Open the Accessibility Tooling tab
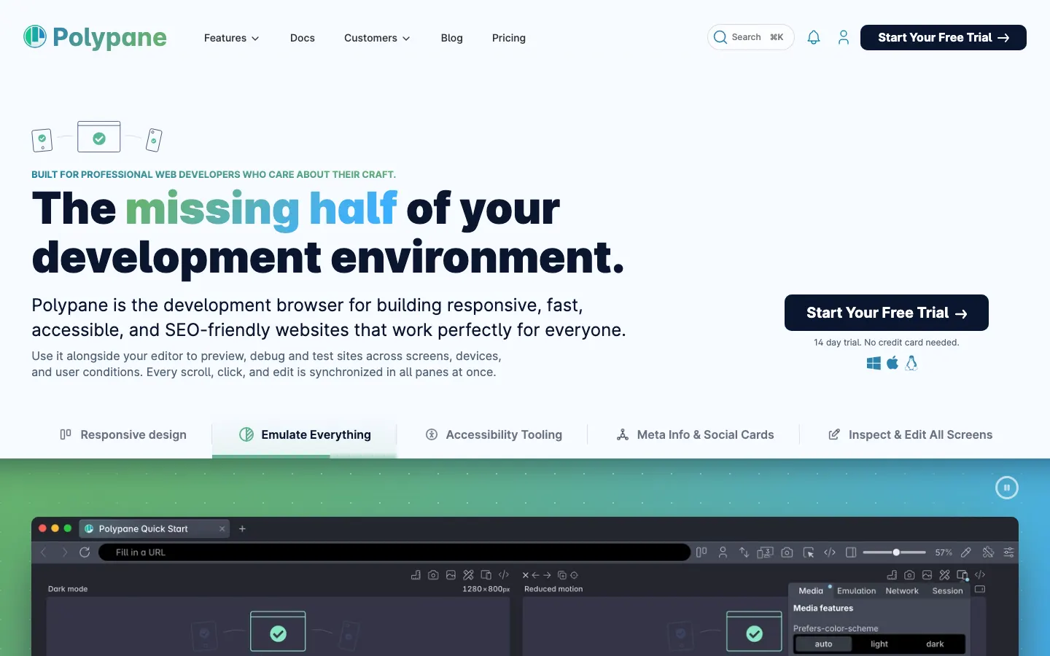Image resolution: width=1050 pixels, height=656 pixels. point(494,435)
